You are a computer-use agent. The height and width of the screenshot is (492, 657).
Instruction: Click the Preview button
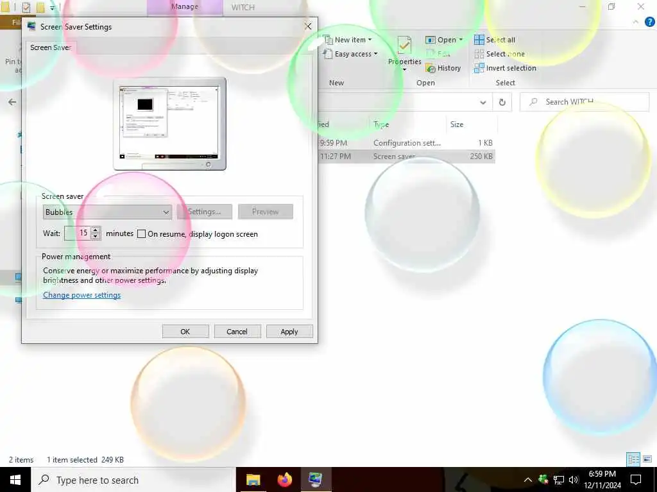pos(265,212)
